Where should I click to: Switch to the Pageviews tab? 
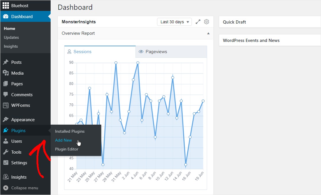coord(171,52)
